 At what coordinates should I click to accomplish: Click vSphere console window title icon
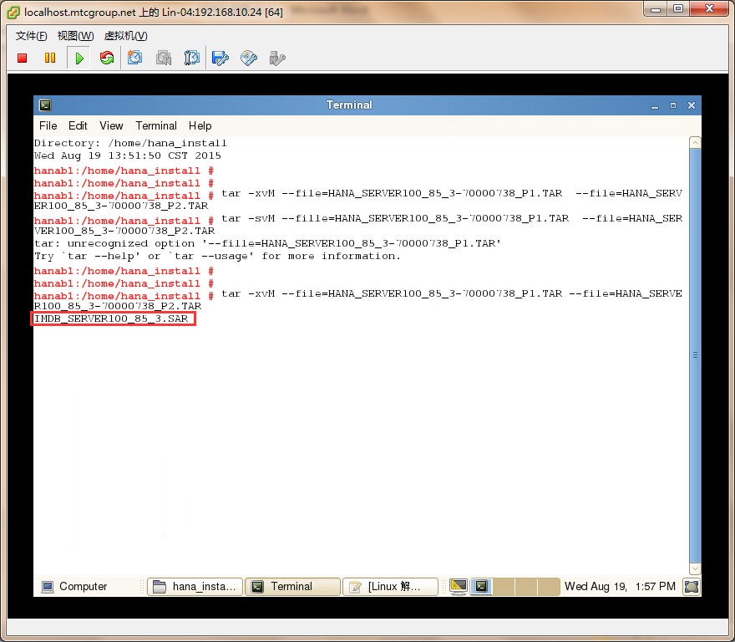coord(13,13)
